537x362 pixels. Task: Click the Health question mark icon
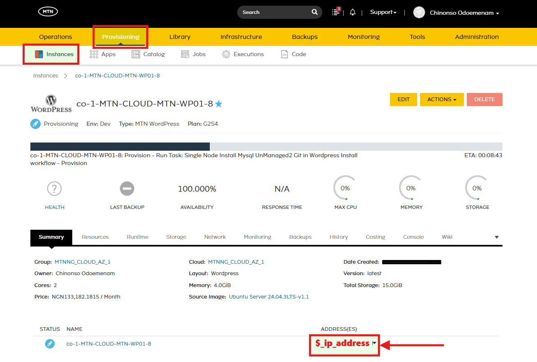coord(54,189)
